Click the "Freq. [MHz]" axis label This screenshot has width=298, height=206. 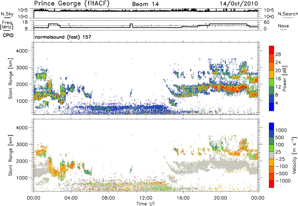coord(7,25)
